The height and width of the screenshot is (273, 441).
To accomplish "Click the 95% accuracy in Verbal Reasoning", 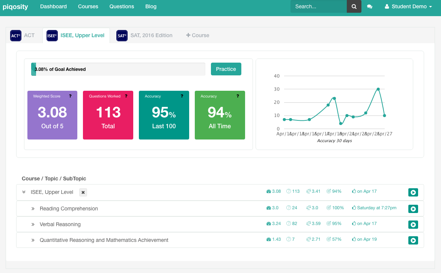I will click(x=334, y=223).
